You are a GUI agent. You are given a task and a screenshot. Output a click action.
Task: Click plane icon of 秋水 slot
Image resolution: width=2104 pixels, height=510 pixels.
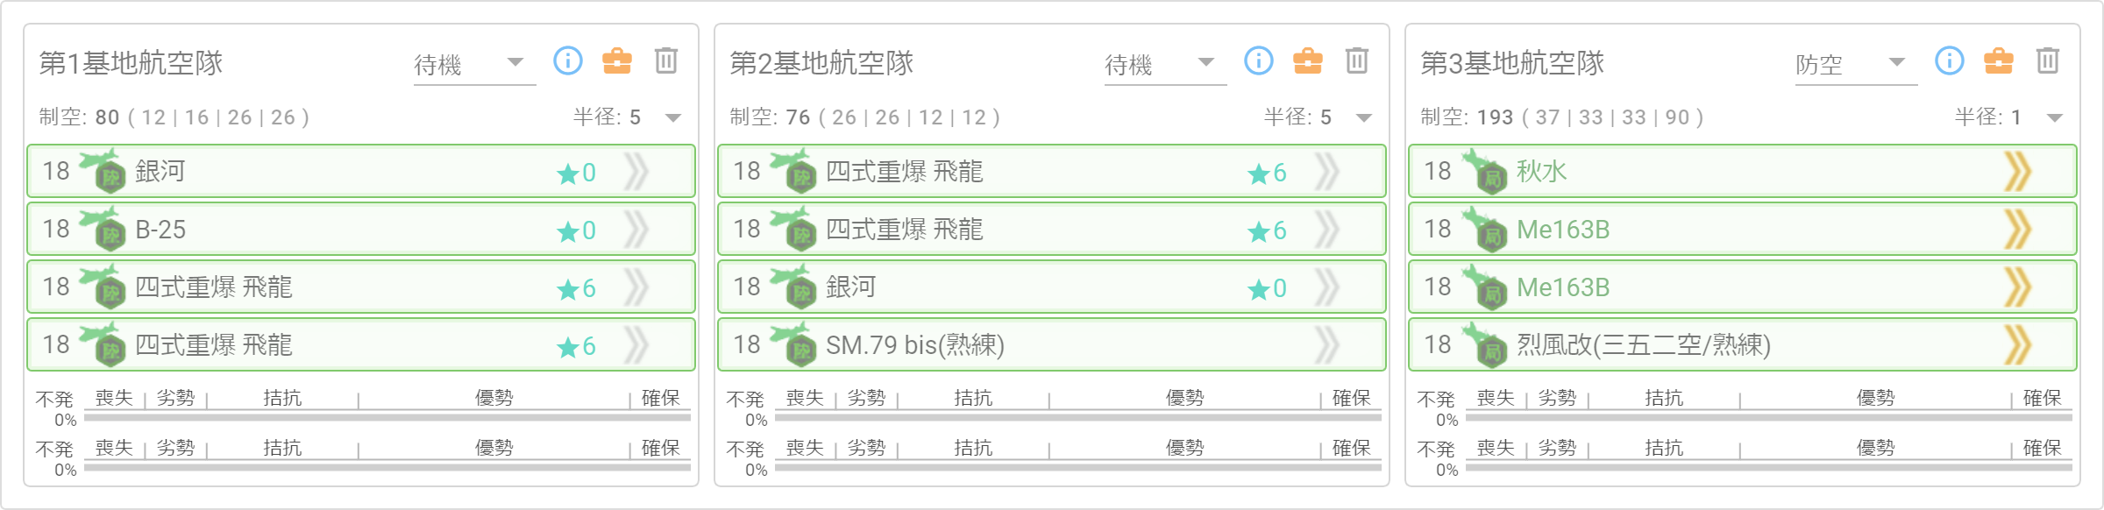(1485, 171)
